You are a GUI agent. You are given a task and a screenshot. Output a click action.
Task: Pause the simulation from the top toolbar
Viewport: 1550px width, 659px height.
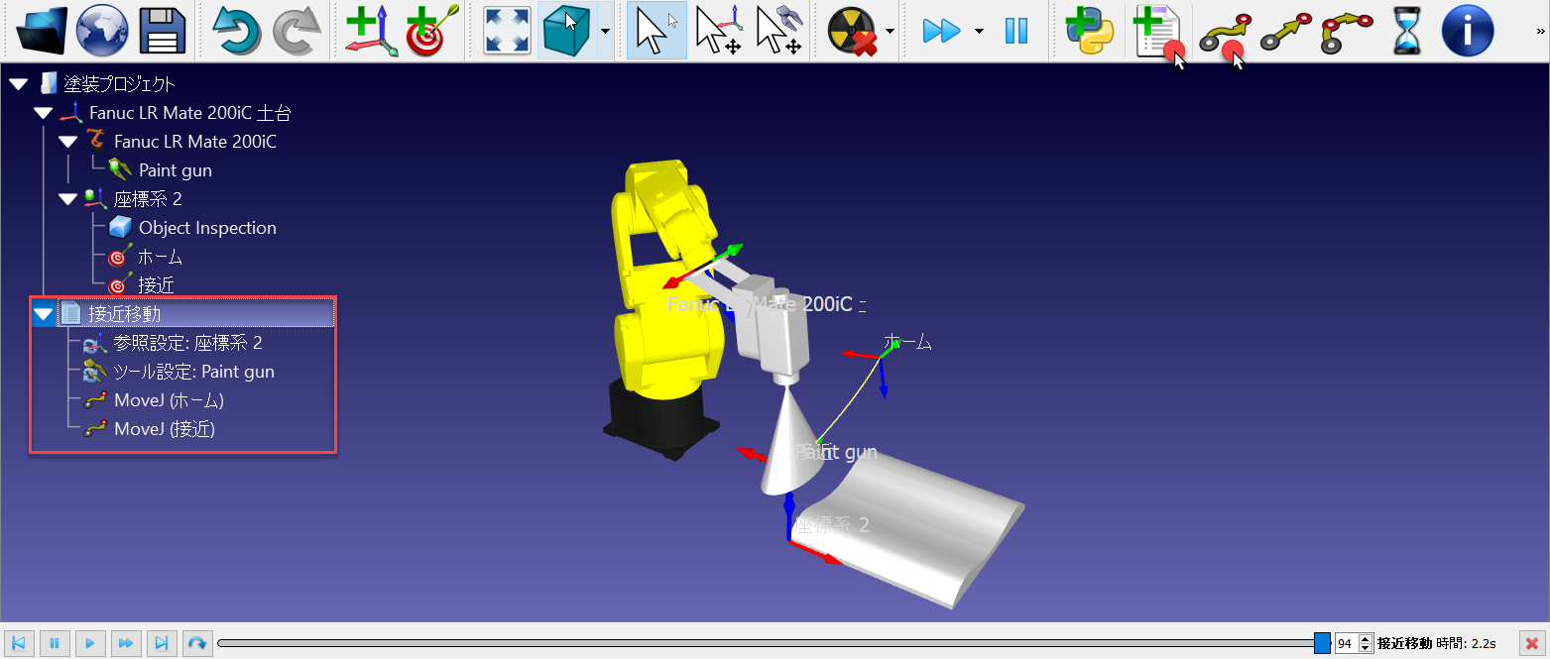(x=1016, y=31)
